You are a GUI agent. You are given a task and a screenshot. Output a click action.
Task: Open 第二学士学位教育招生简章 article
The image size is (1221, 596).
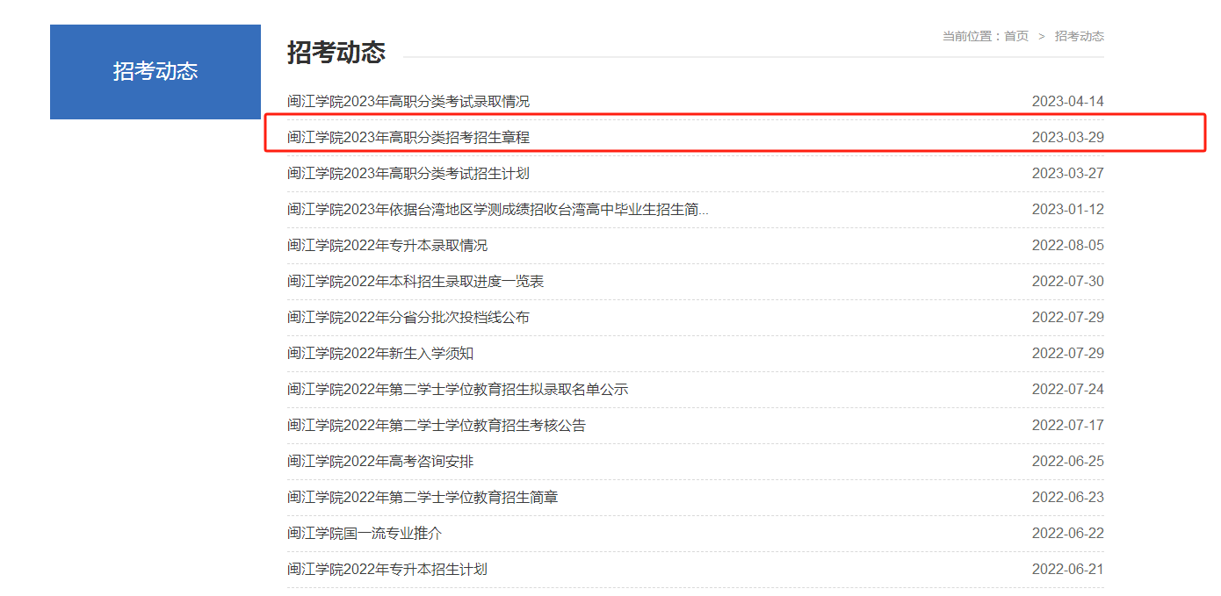[x=423, y=498]
